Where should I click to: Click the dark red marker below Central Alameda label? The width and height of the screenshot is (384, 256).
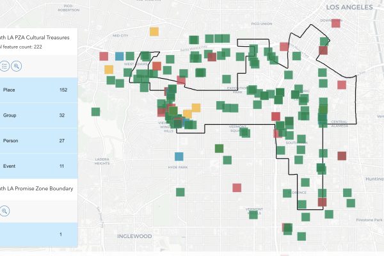pos(342,156)
